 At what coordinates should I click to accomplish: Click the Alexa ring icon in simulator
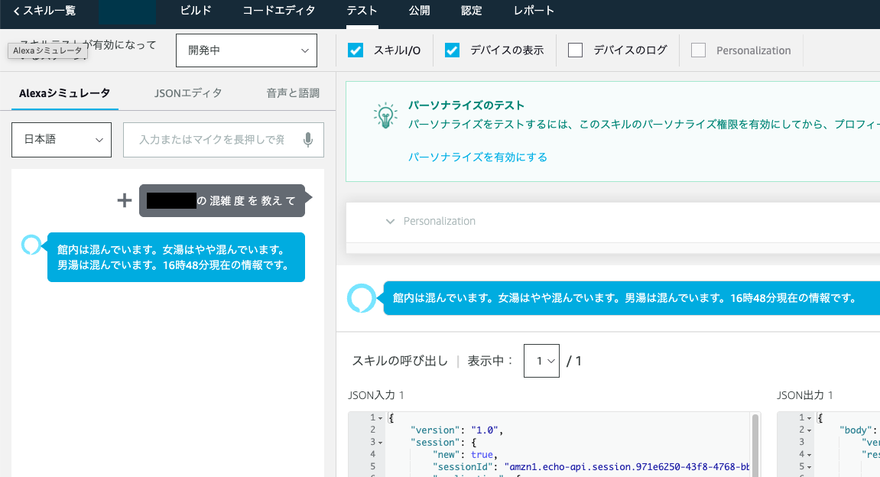31,245
